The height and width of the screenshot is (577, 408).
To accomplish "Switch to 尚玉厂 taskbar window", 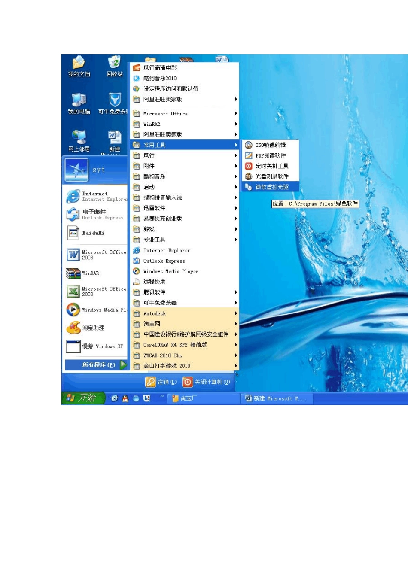I will [204, 398].
